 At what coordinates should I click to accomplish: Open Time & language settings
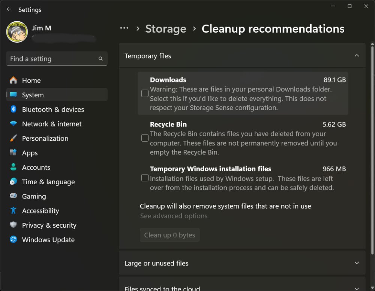click(48, 182)
